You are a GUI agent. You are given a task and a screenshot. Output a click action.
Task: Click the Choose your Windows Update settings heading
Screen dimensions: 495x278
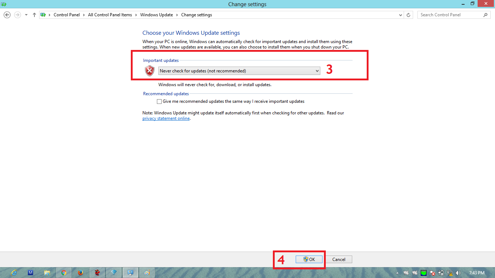click(191, 33)
